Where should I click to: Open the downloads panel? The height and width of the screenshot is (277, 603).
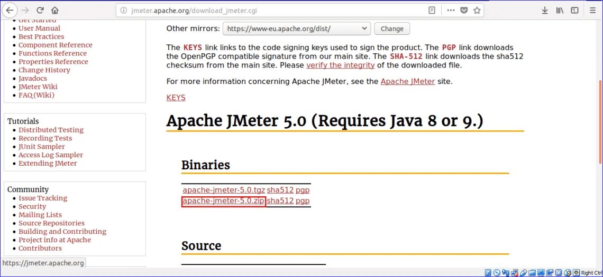pos(544,11)
